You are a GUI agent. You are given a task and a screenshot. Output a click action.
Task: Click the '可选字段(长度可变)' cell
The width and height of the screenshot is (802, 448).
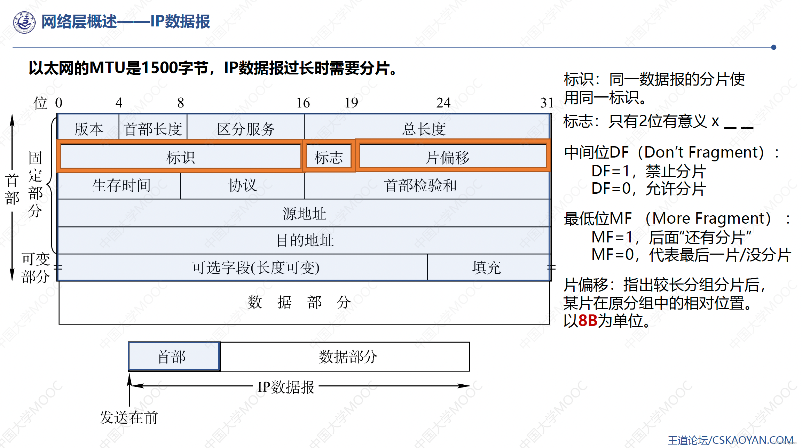click(x=243, y=267)
